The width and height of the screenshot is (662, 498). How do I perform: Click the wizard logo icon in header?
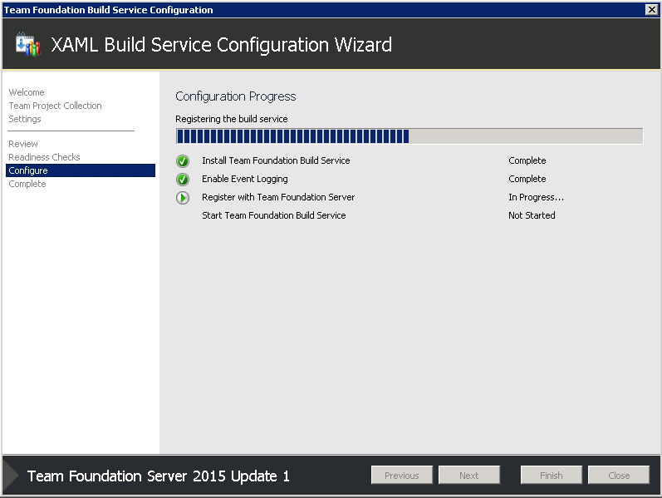(28, 44)
